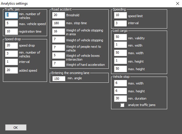Edit Weight of vehicle stopping in area
The width and height of the screenshot is (182, 134).
(59, 32)
